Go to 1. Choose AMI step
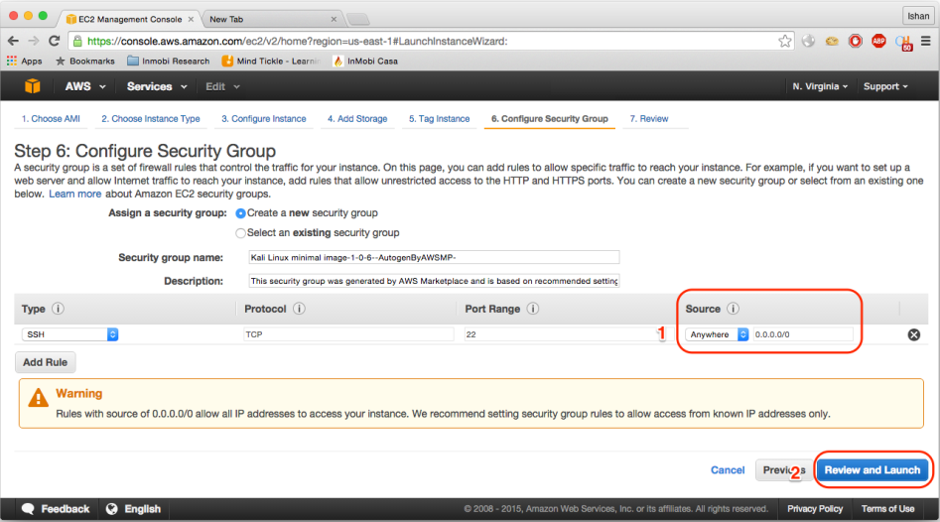The width and height of the screenshot is (940, 522). tap(51, 119)
